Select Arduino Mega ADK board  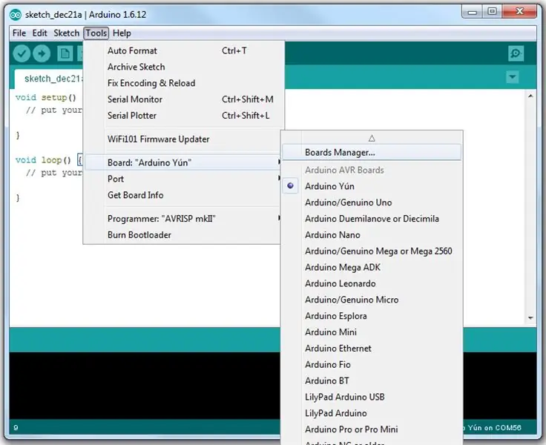point(372,268)
